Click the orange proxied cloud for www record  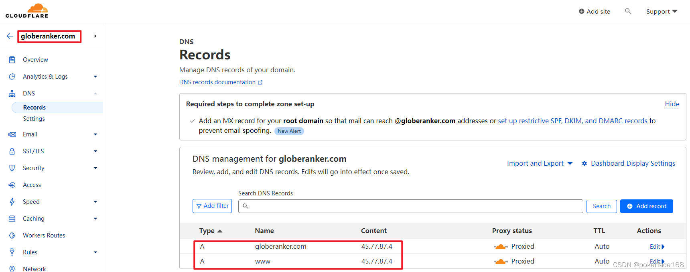pyautogui.click(x=501, y=262)
